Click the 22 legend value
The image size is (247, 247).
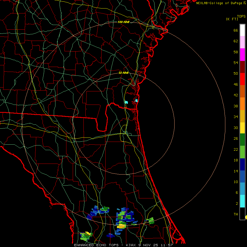(236, 149)
